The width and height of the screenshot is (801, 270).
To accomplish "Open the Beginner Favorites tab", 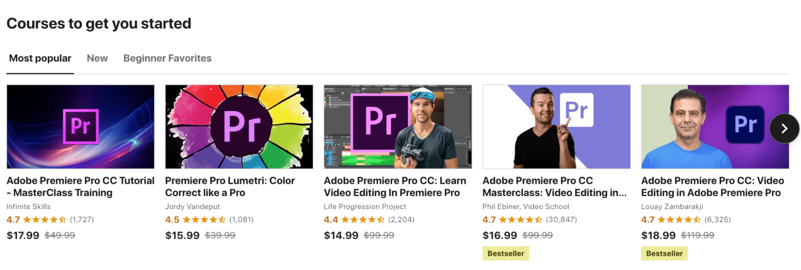I will pos(167,58).
